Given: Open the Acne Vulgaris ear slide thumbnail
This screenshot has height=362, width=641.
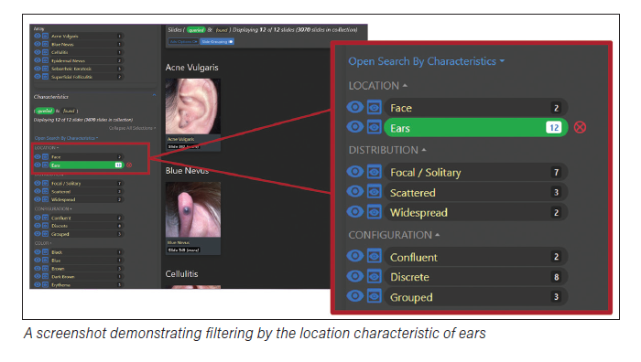Looking at the screenshot, I should tap(193, 107).
